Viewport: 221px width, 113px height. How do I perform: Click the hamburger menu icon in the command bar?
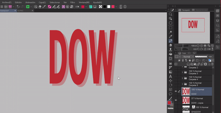tap(2, 7)
